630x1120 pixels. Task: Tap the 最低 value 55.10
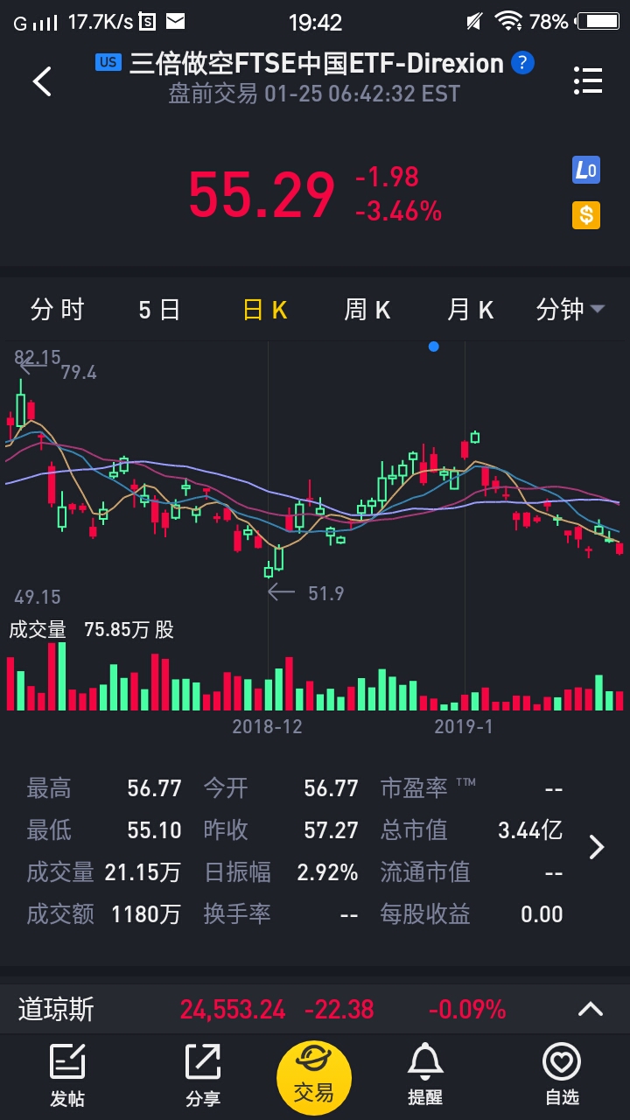pyautogui.click(x=154, y=829)
